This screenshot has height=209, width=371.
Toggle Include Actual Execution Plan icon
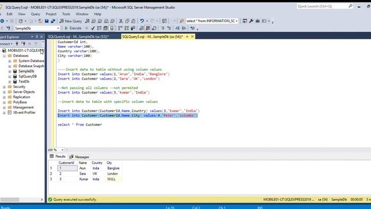coord(120,28)
